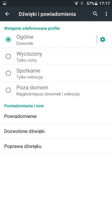Tap the Wi-Fi status icon
Viewport: 112px width, 200px height.
77,3
